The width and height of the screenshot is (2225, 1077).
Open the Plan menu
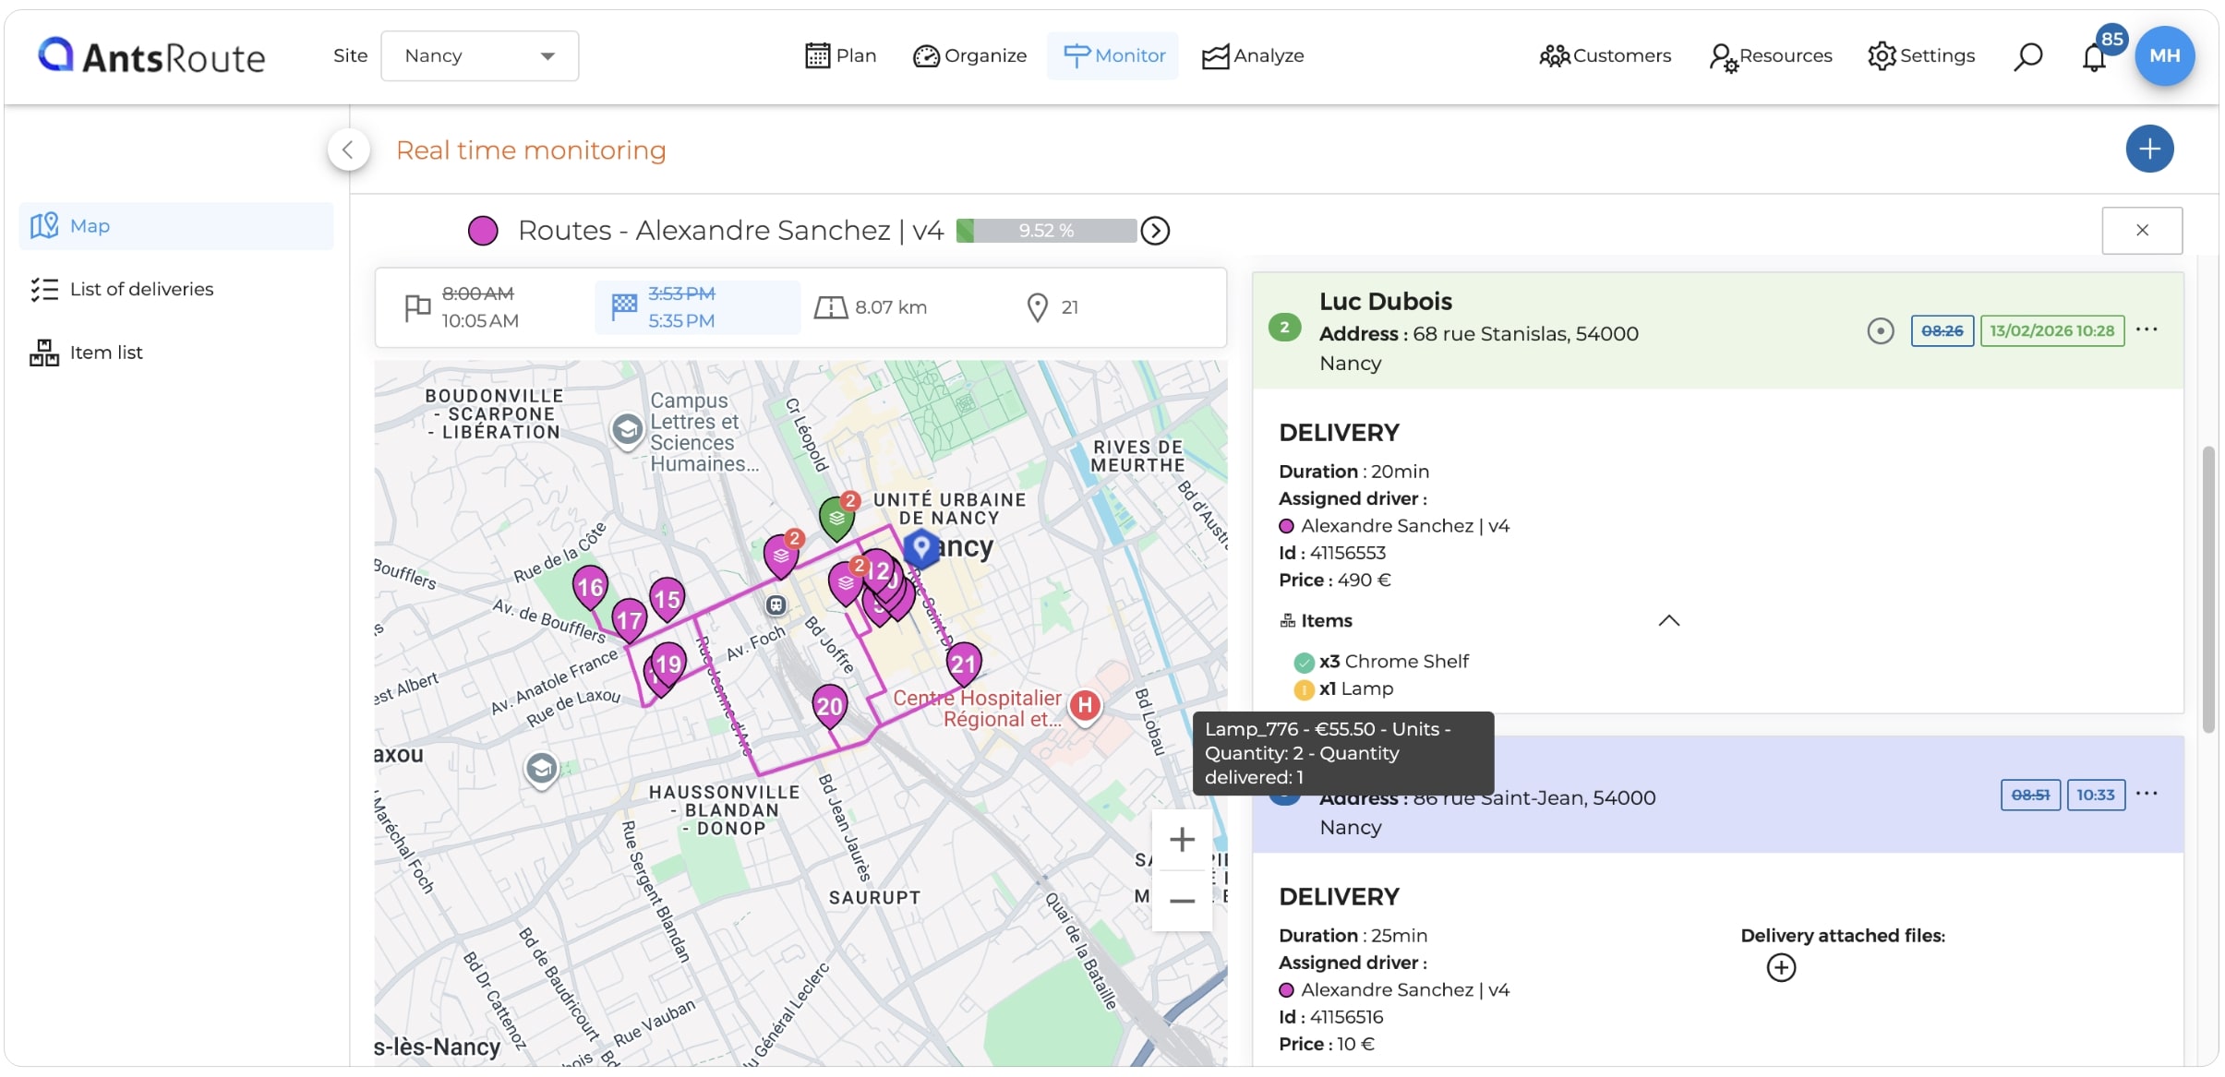coord(840,55)
